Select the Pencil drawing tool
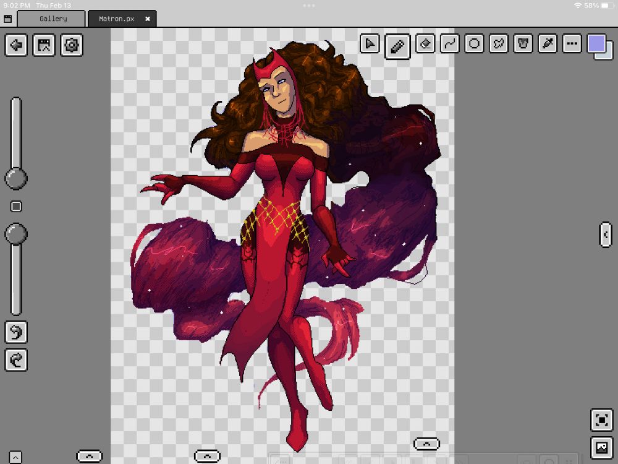The height and width of the screenshot is (464, 618). [x=397, y=46]
